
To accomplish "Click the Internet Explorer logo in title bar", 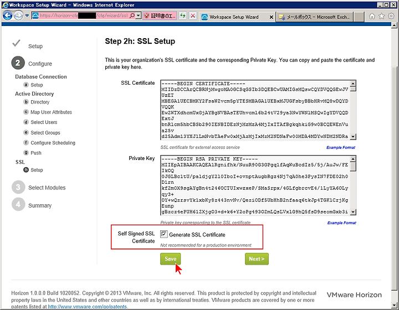I will (x=5, y=5).
